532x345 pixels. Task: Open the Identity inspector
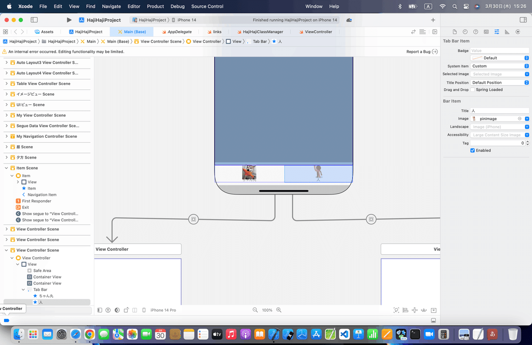[486, 32]
